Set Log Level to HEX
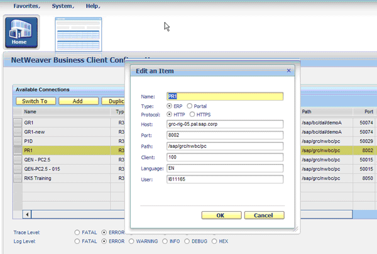Screen dimensions: 377x254 click(x=214, y=241)
